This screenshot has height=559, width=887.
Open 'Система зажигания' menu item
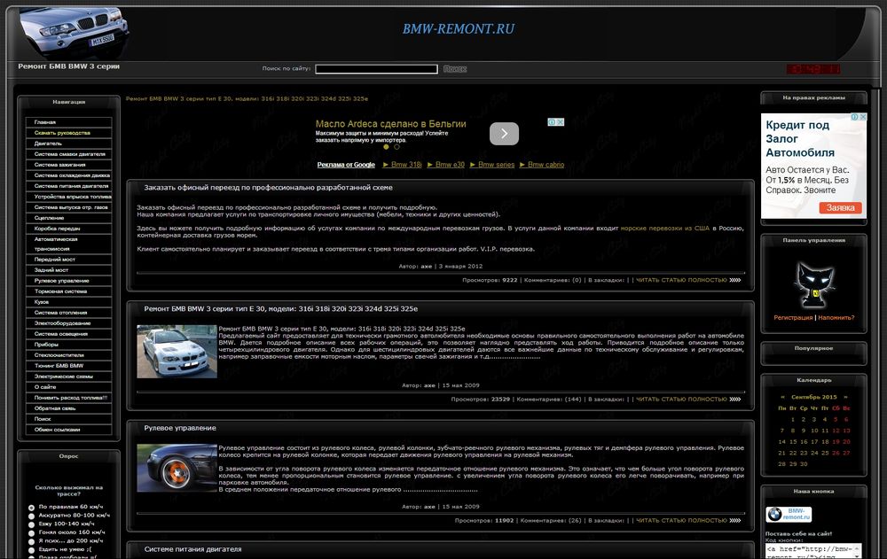(68, 165)
